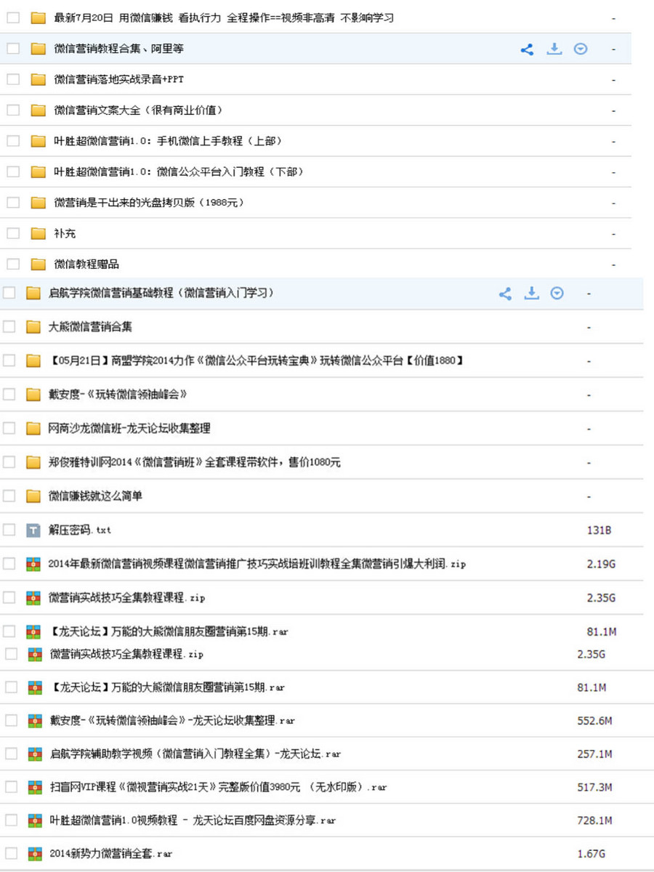
Task: Click the share icon on 启航学院微信营销基础教程 row
Action: click(506, 294)
